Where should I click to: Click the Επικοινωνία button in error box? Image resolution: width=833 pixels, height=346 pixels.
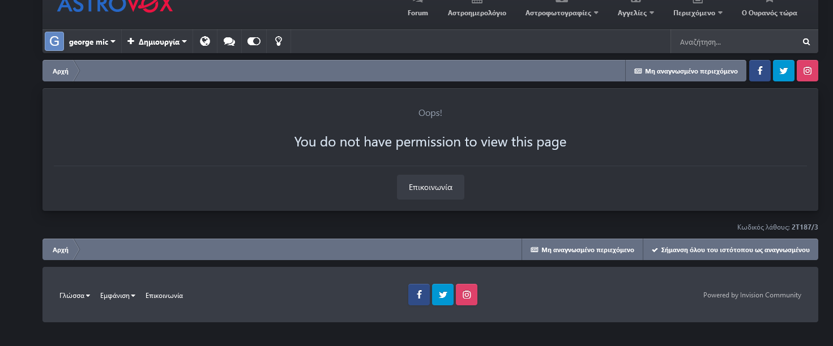pyautogui.click(x=430, y=187)
